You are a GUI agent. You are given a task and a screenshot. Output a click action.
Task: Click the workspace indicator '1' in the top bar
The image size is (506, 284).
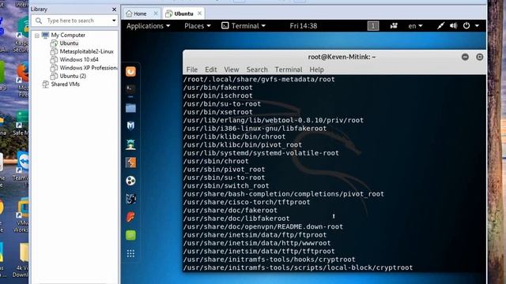pos(373,26)
